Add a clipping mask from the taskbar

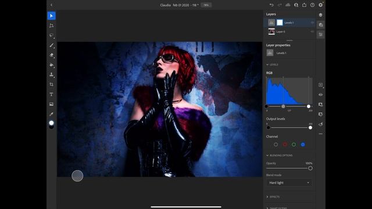[320, 114]
